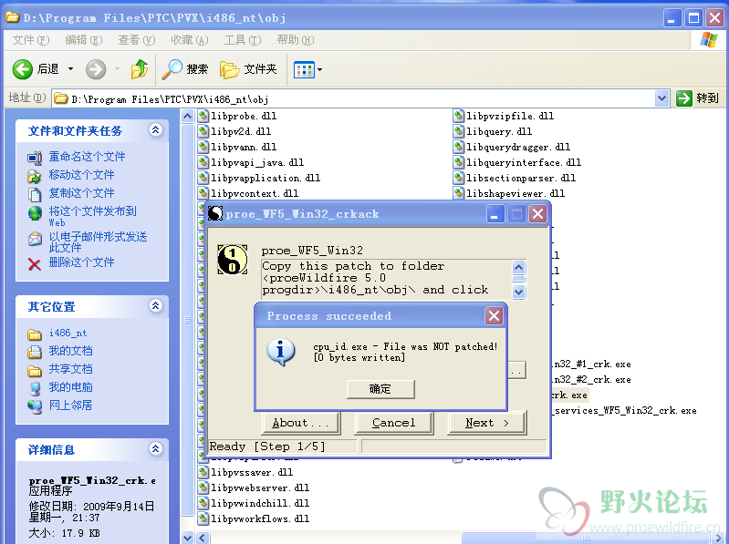This screenshot has height=544, width=729.
Task: Open the 编辑(E) menu
Action: click(83, 40)
